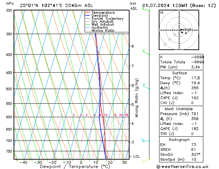Click the red Temperature legend line sample
Image resolution: width=219 pixels, height=169 pixels.
[88, 13]
